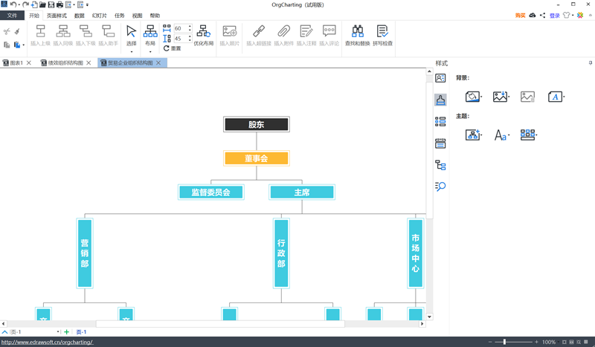Image resolution: width=595 pixels, height=347 pixels.
Task: Switch to the 视图 ribbon tab
Action: 137,16
